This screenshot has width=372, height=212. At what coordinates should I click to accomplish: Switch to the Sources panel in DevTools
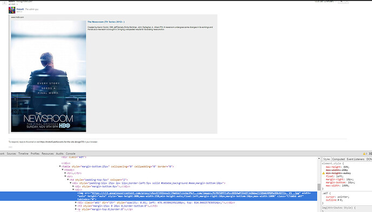11,154
